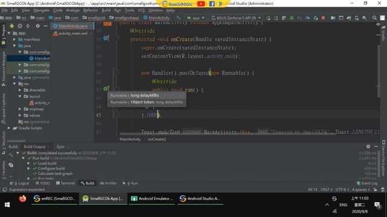Expand Gradle Scripts node
Image resolution: width=387 pixels, height=217 pixels.
[x=9, y=128]
